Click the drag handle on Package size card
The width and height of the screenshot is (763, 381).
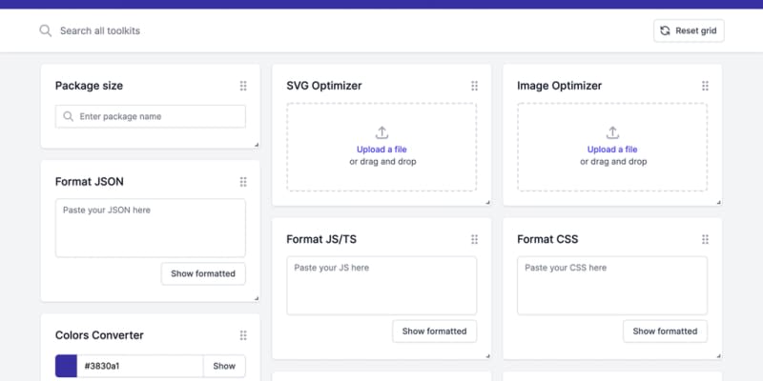[243, 86]
